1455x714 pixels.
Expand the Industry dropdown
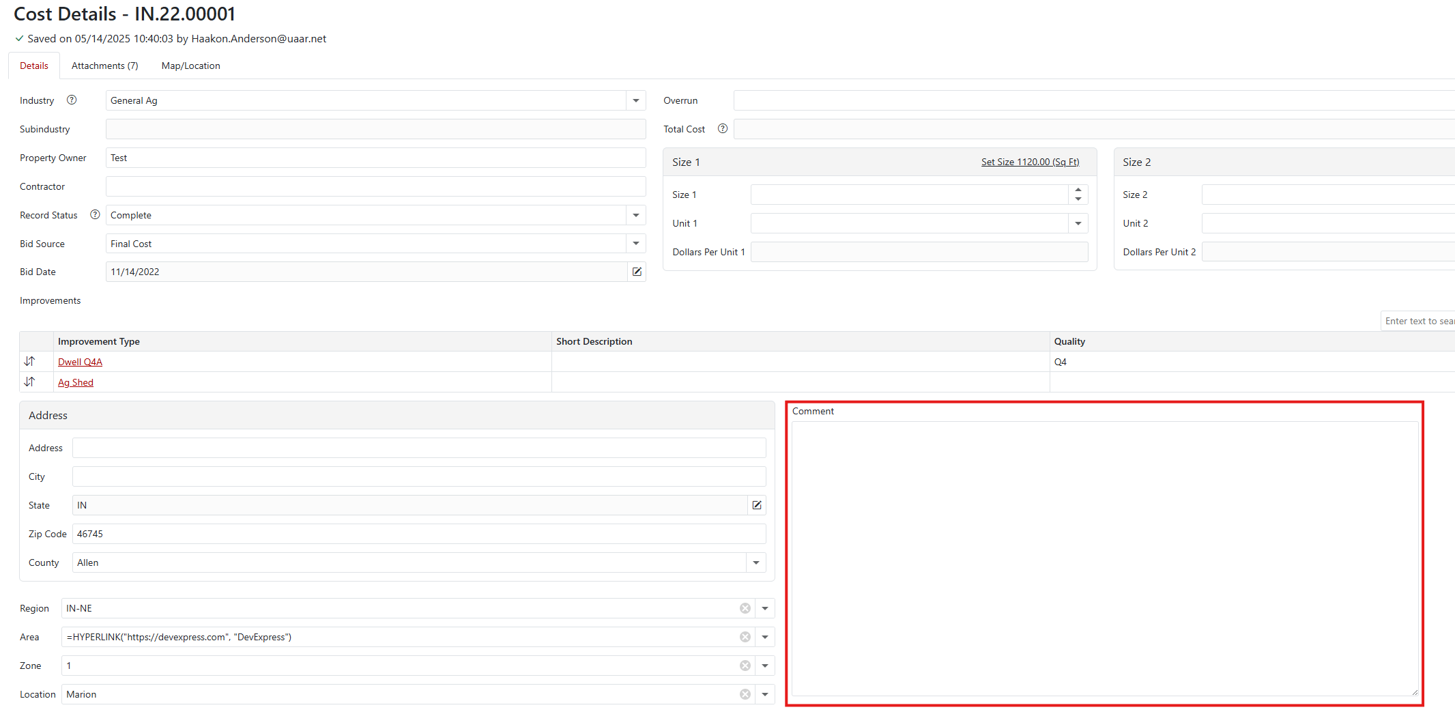click(635, 100)
